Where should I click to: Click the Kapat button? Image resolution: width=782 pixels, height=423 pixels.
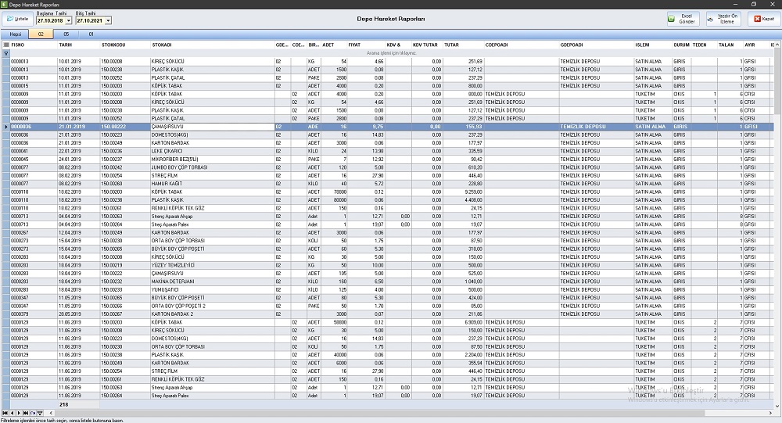[764, 19]
